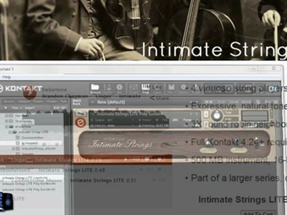
Task: Click the left knob on wooden panel
Action: tap(208, 142)
